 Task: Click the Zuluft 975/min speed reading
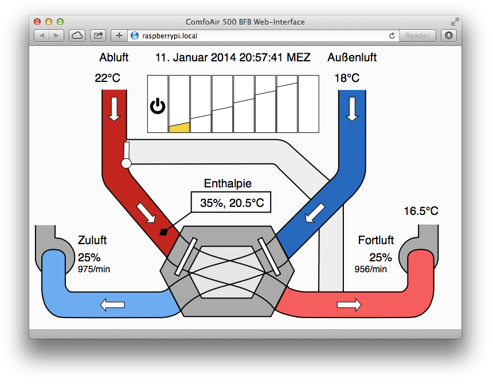point(93,269)
